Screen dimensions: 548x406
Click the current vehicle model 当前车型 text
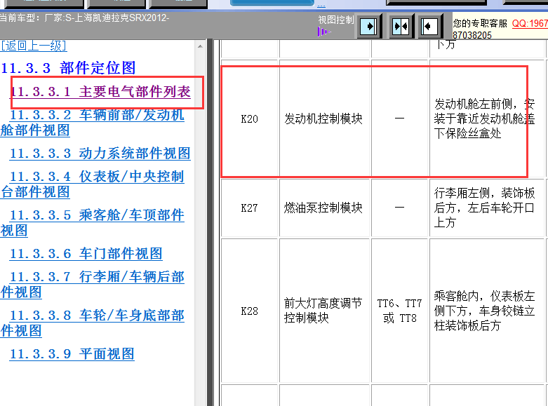point(85,18)
